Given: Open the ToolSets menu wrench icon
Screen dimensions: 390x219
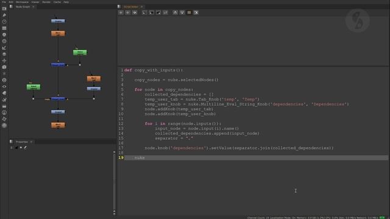Looking at the screenshot, I should [x=4, y=100].
